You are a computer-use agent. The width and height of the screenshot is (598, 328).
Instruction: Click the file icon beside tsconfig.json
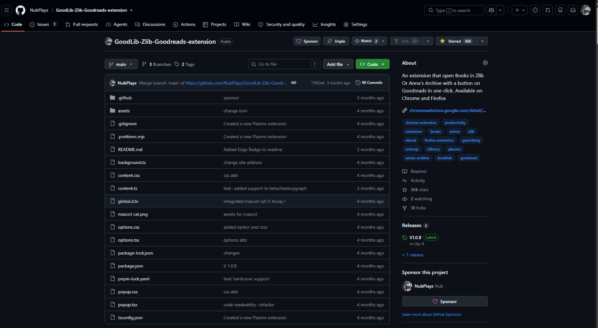[113, 318]
